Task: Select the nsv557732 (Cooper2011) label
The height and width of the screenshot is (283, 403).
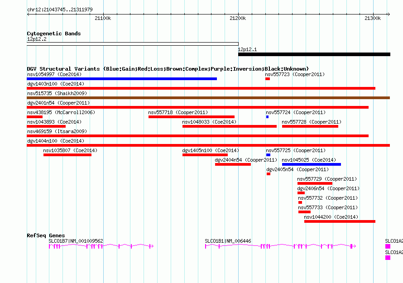Action: coord(328,198)
